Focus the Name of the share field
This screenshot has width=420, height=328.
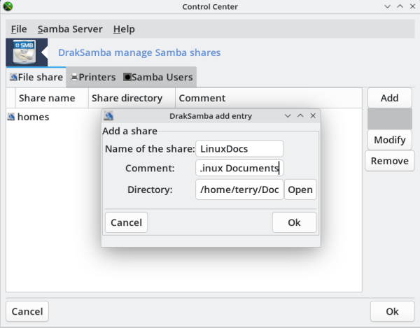[x=239, y=149]
